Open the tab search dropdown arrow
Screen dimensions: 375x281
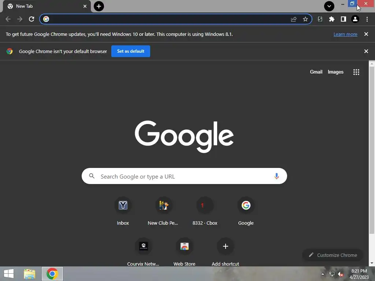pyautogui.click(x=329, y=6)
